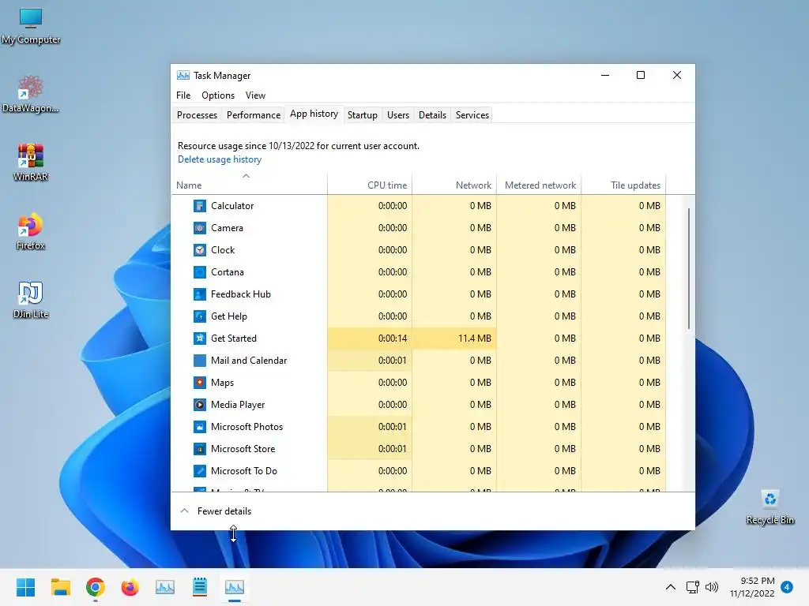Open the Windows Start button
The image size is (809, 606).
point(26,587)
